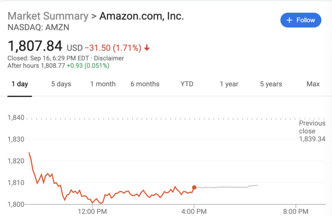This screenshot has height=216, width=332.
Task: Select the Max range tab
Action: [313, 84]
